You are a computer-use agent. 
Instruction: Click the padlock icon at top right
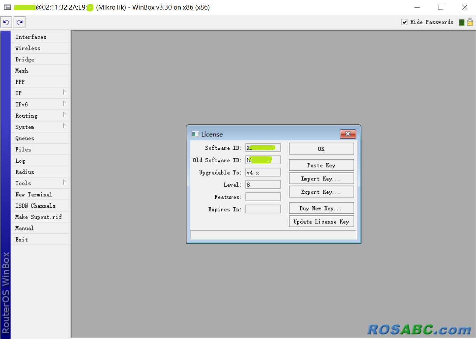pyautogui.click(x=470, y=22)
